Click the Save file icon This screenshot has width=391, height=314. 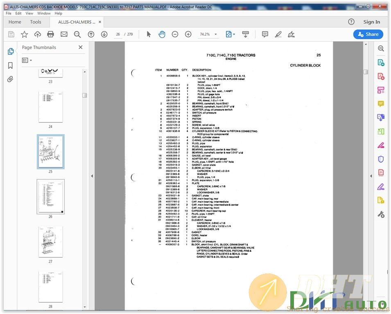tap(11, 34)
